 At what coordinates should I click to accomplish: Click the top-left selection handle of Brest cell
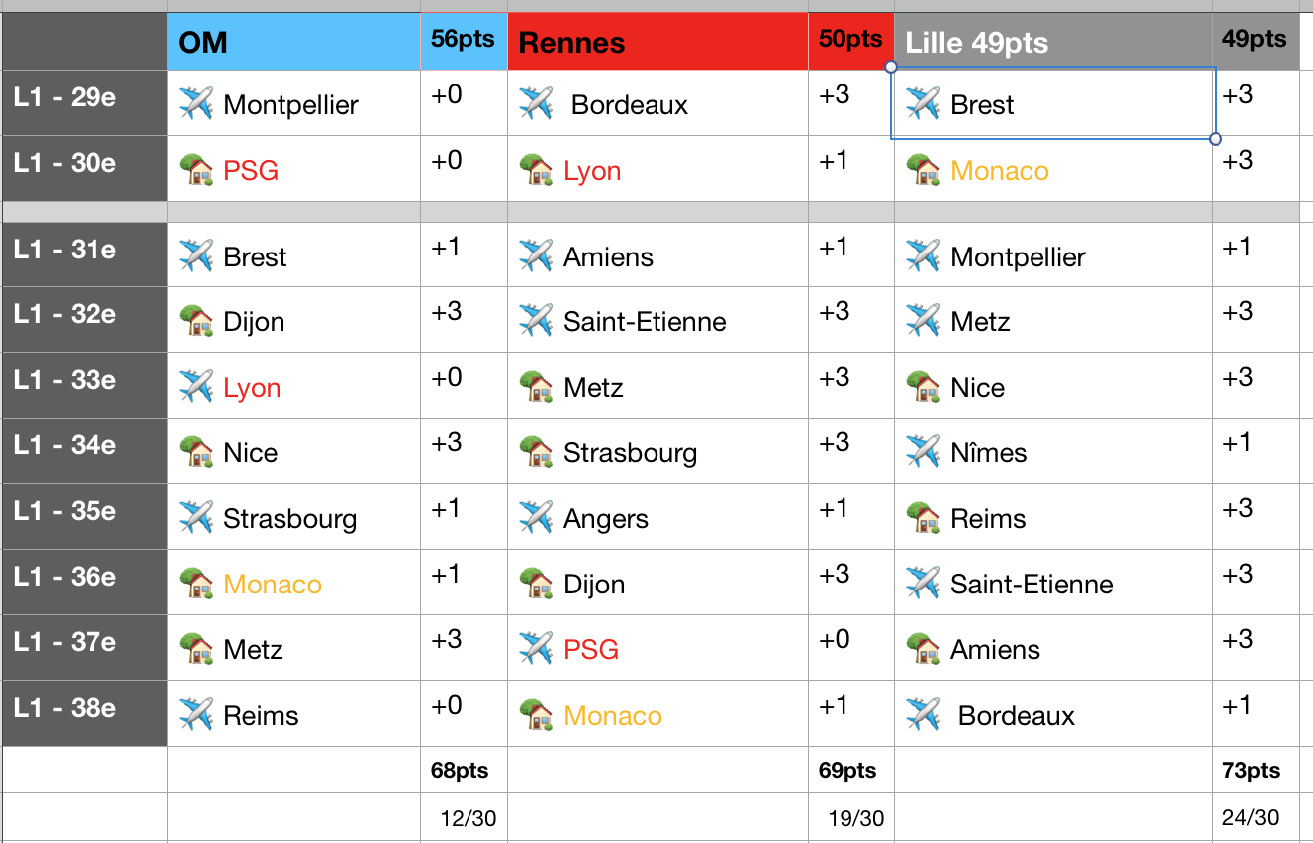[x=891, y=67]
